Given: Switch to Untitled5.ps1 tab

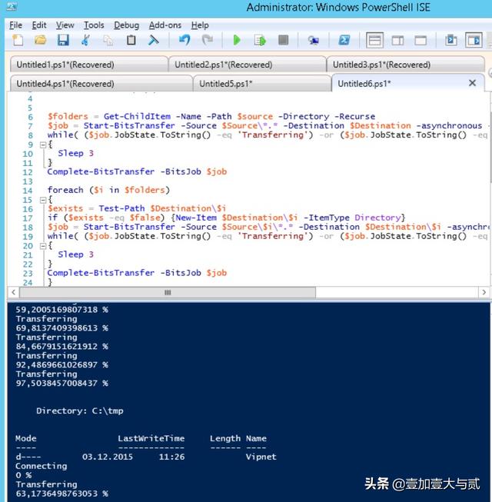Looking at the screenshot, I should click(x=262, y=84).
